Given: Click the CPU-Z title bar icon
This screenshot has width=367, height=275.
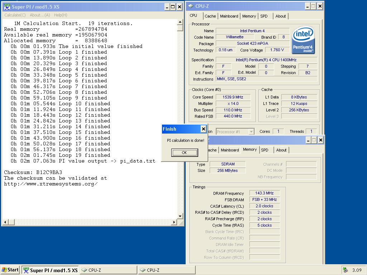Looking at the screenshot, I should click(191, 6).
